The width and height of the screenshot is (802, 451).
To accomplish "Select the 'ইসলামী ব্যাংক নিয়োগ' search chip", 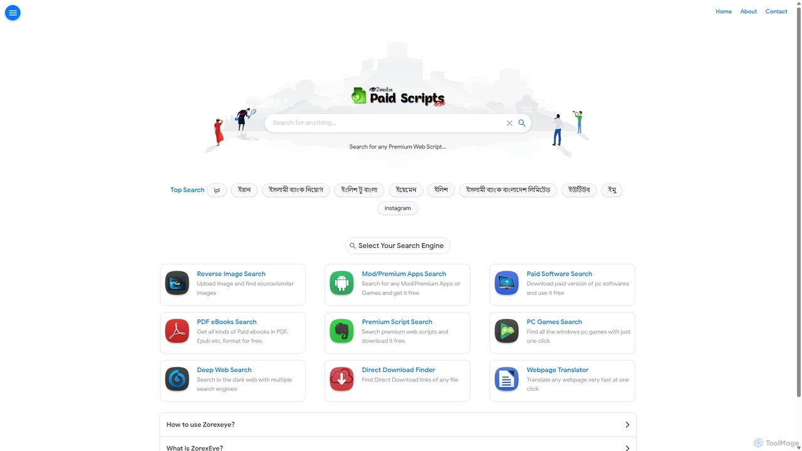I will coord(296,190).
